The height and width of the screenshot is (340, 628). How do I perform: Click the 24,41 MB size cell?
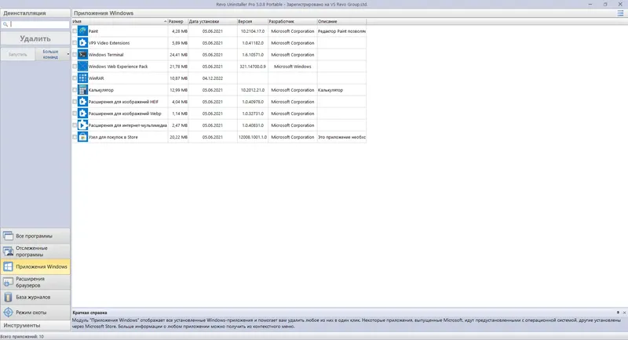178,55
